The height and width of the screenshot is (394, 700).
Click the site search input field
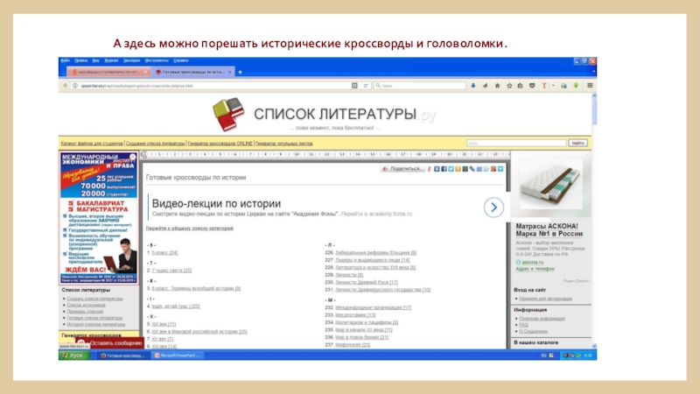pos(516,143)
